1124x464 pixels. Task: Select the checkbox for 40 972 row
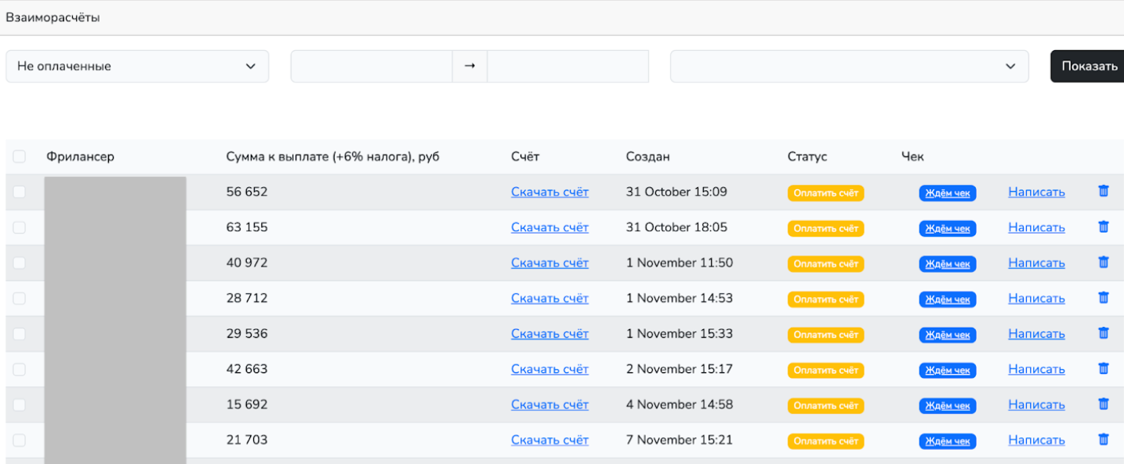[x=19, y=263]
